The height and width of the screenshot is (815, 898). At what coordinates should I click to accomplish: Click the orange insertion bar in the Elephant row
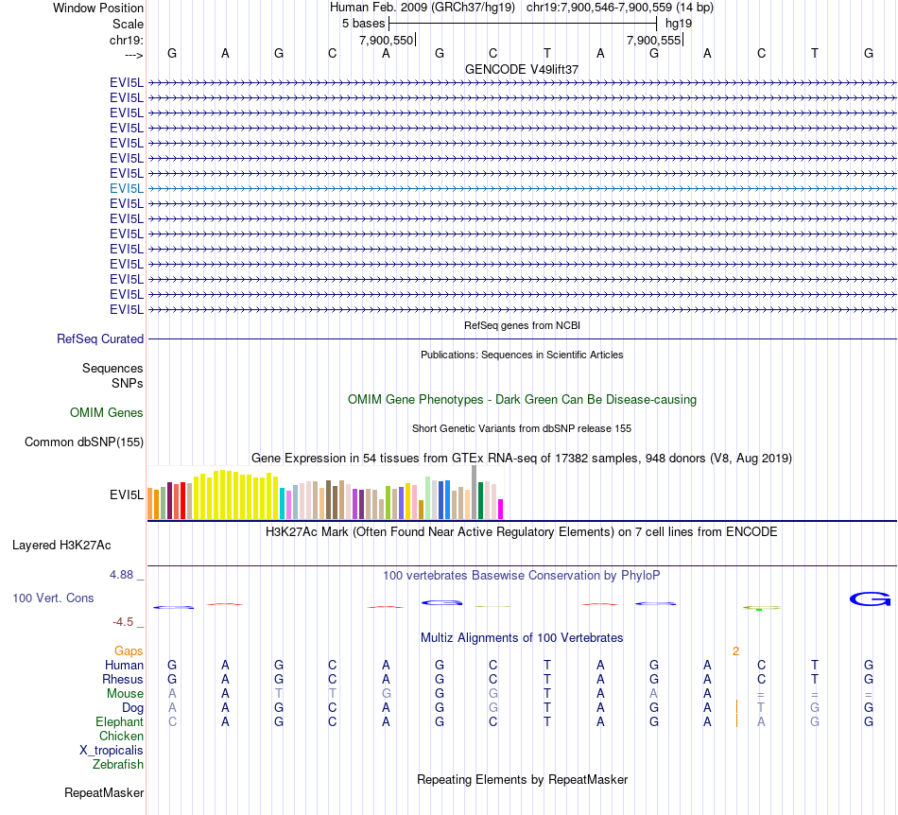[736, 721]
